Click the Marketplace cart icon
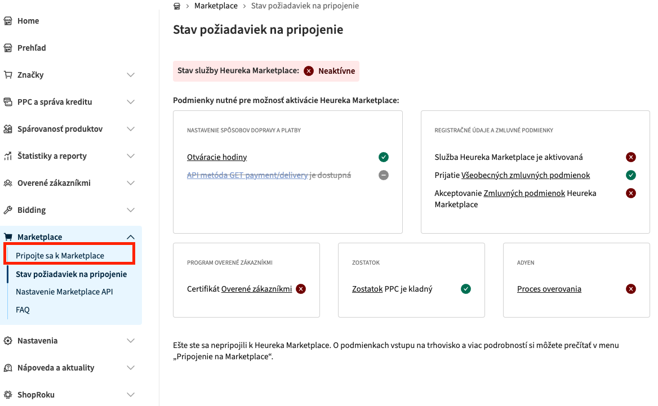This screenshot has width=658, height=406. [8, 237]
